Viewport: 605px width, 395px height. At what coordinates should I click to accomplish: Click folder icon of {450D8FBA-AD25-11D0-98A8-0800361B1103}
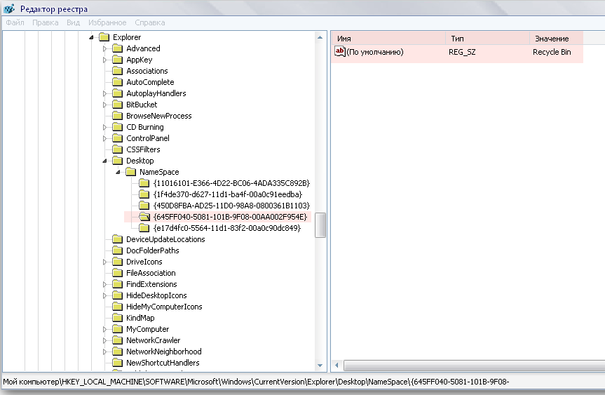click(x=144, y=205)
